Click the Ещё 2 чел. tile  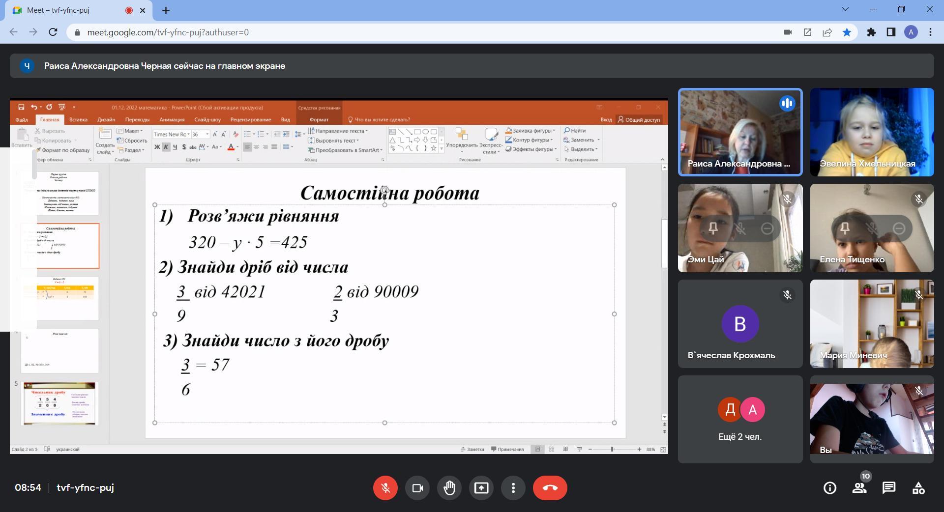pos(740,419)
